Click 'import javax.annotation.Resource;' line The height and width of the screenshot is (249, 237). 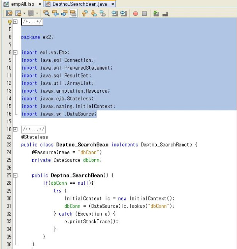pyautogui.click(x=66, y=91)
